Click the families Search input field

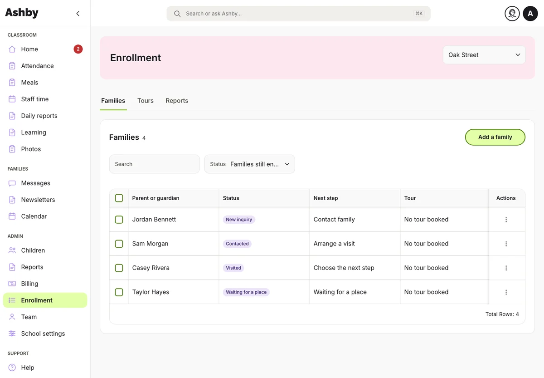coord(155,164)
